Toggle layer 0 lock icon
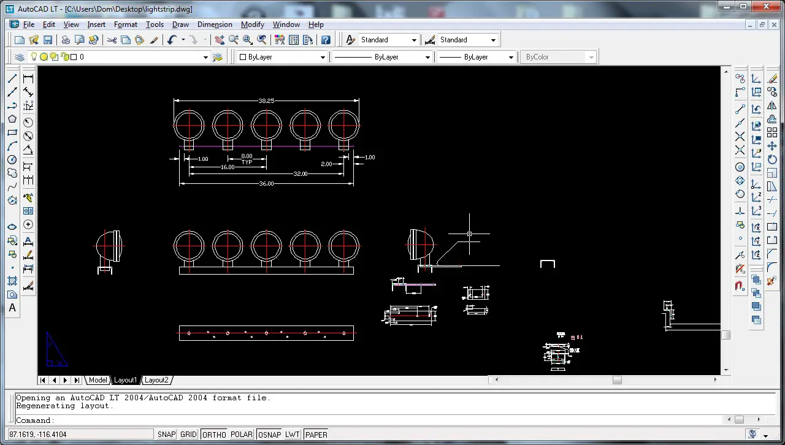This screenshot has height=445, width=785. point(64,57)
